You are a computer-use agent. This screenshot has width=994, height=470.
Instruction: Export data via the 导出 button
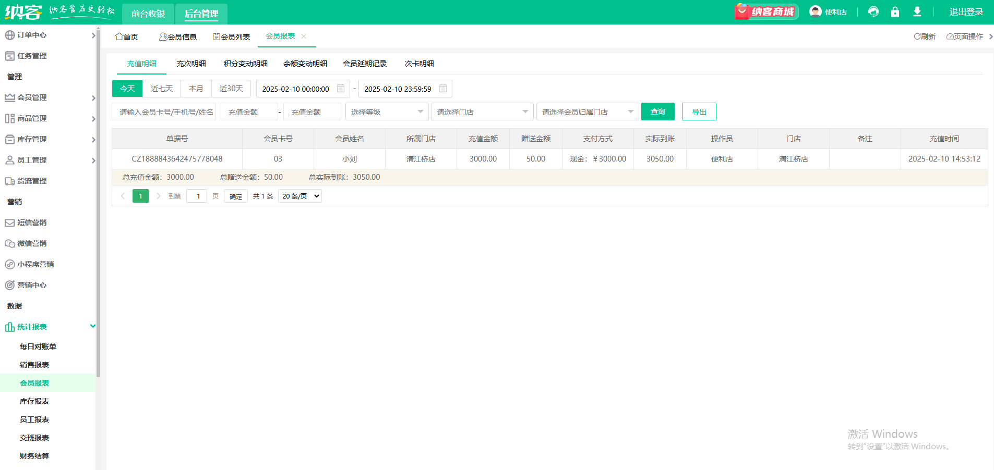[699, 112]
